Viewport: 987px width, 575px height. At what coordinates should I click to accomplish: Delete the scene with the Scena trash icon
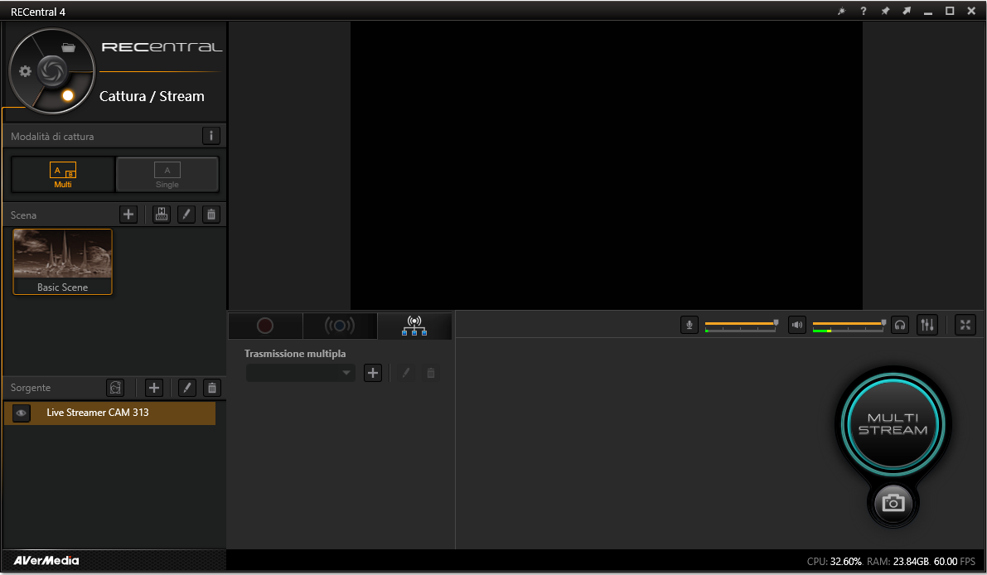[211, 215]
